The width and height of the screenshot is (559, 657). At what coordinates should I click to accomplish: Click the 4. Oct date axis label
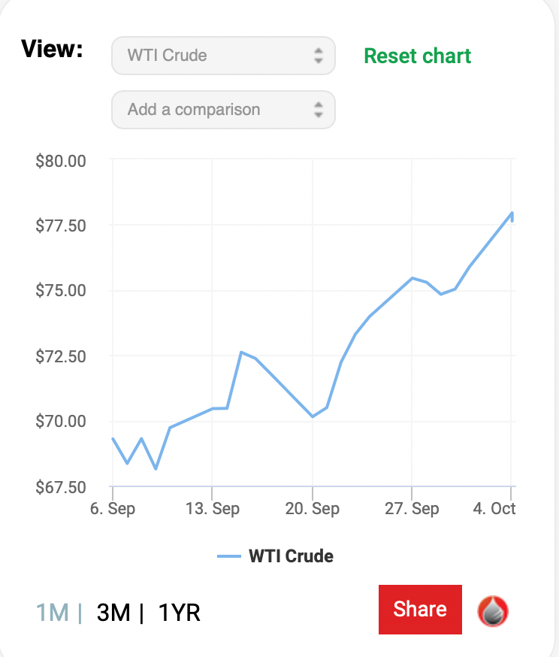(494, 509)
